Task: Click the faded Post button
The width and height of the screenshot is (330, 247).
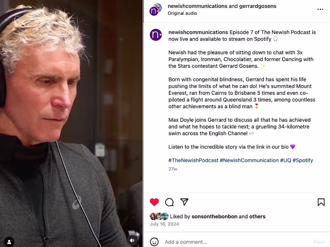Action: 319,242
